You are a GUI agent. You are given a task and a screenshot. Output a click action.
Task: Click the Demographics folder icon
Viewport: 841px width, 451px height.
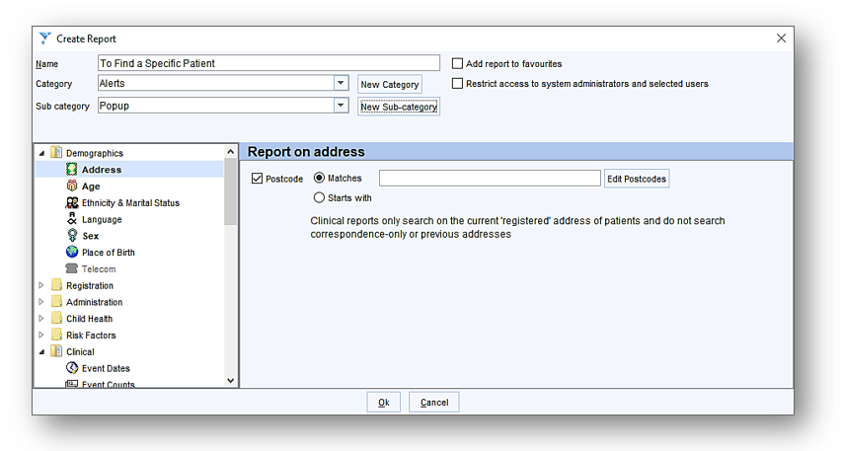point(56,153)
